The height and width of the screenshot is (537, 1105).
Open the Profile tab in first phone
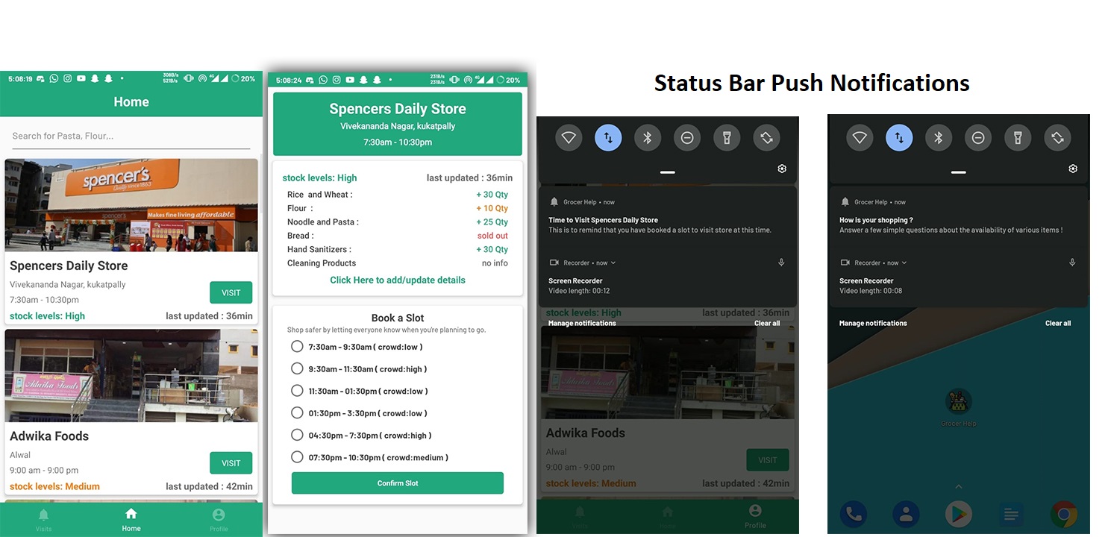219,520
